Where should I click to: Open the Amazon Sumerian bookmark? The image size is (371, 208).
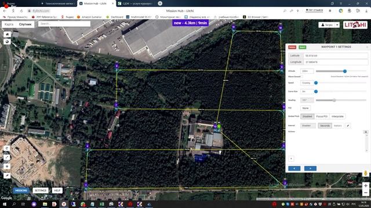pyautogui.click(x=89, y=17)
